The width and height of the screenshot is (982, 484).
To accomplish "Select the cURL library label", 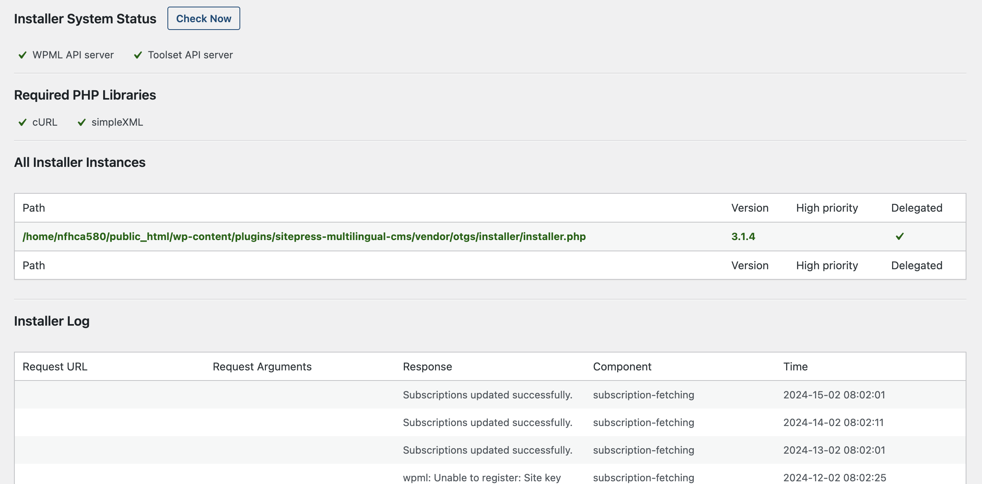I will [45, 122].
